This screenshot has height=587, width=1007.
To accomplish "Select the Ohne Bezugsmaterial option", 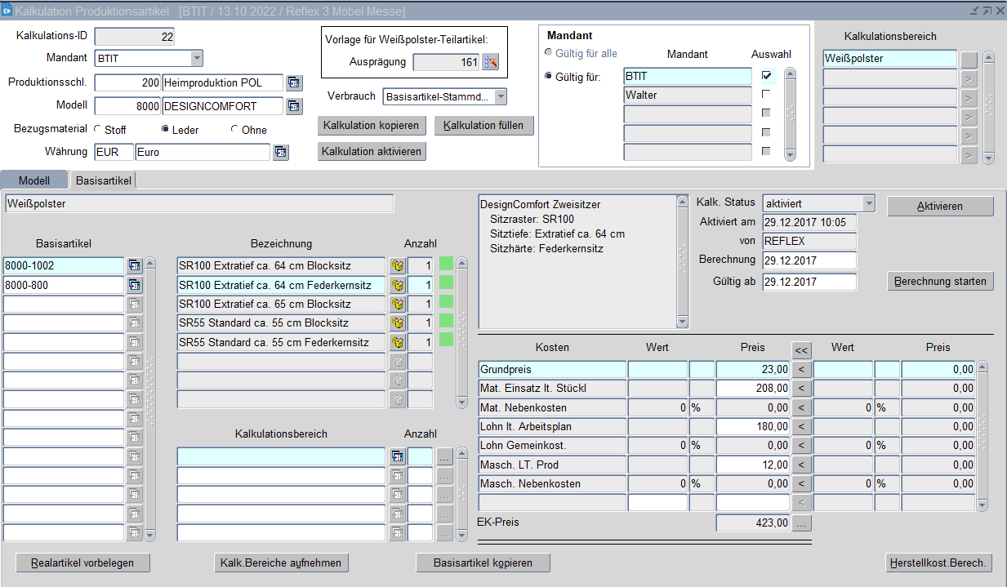I will 235,130.
